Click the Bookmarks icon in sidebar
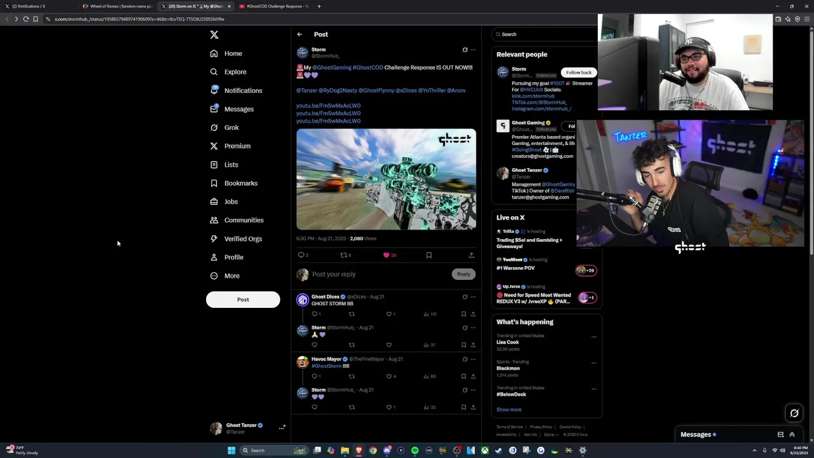 click(x=214, y=183)
